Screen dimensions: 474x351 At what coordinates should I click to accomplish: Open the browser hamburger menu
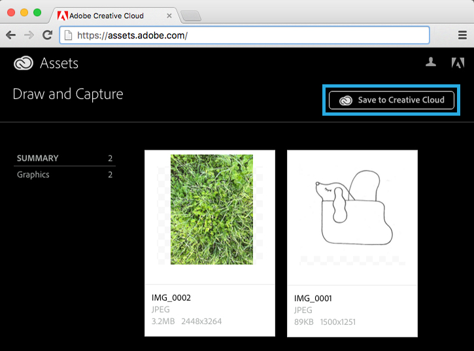pyautogui.click(x=462, y=35)
